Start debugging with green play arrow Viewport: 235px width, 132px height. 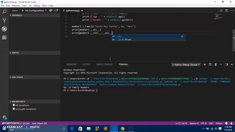point(23,11)
